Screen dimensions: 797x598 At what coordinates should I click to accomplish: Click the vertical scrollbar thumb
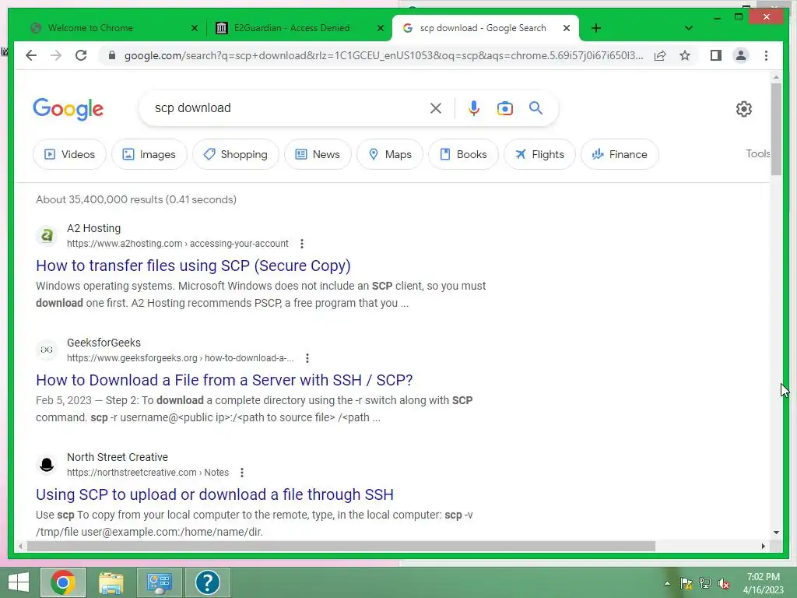tap(776, 128)
